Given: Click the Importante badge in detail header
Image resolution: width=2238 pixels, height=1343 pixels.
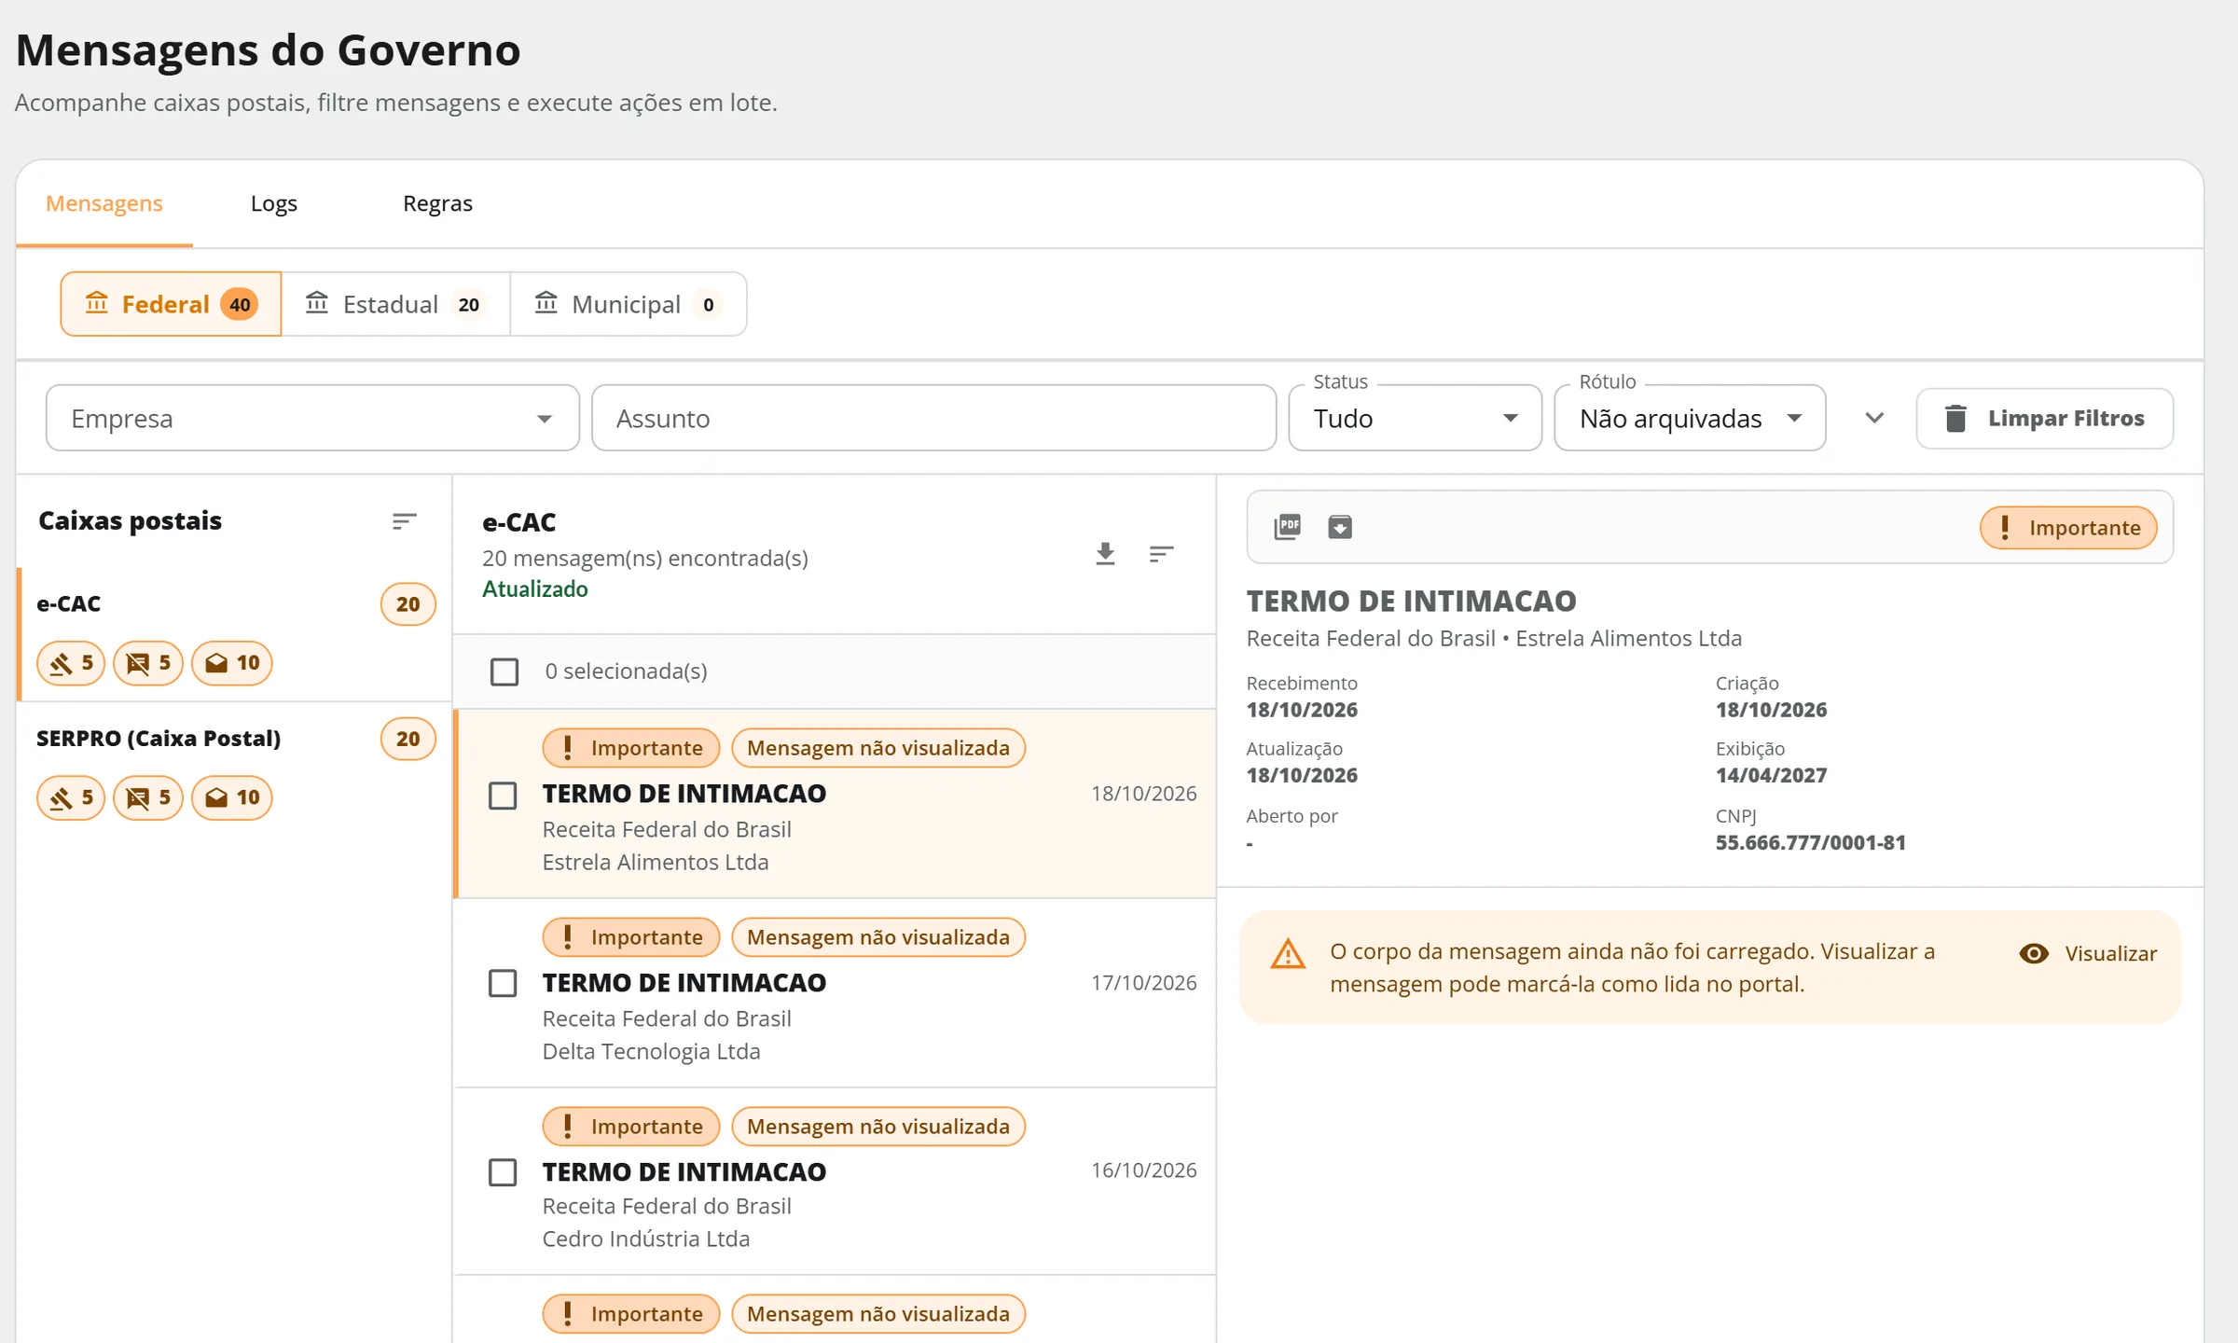Looking at the screenshot, I should (x=2068, y=528).
